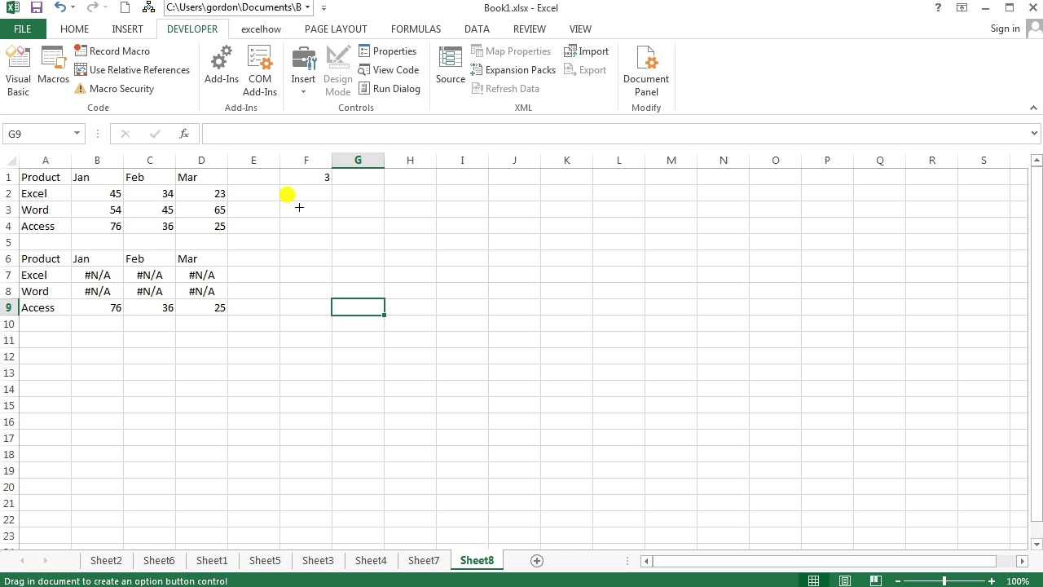1043x587 pixels.
Task: Switch to the FORMULAS ribbon tab
Action: pos(416,29)
